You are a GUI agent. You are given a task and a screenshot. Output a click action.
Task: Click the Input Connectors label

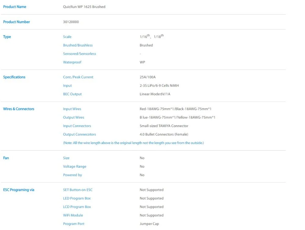tap(77, 126)
